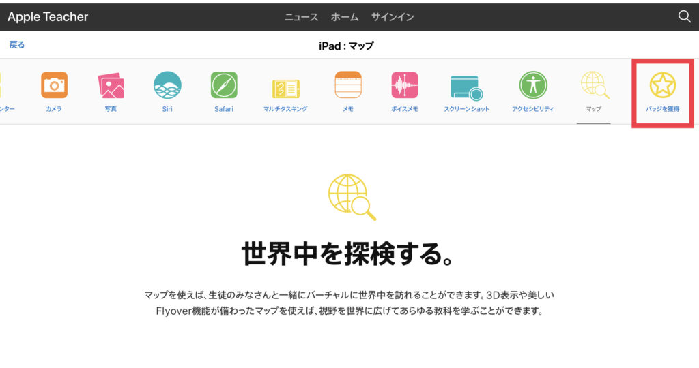Go to ホーム in the top navigation

344,17
